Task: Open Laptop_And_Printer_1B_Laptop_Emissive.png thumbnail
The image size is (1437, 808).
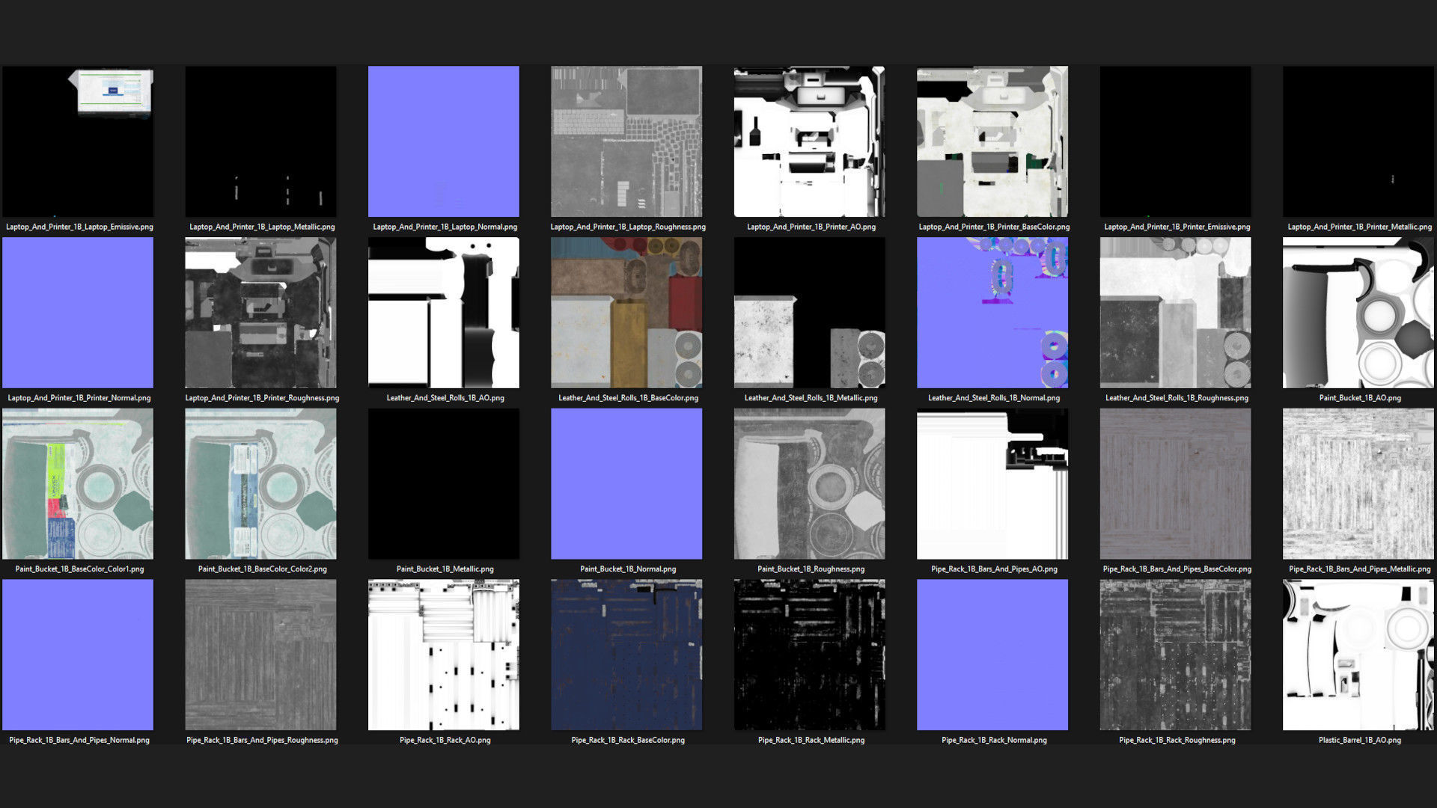Action: point(78,141)
